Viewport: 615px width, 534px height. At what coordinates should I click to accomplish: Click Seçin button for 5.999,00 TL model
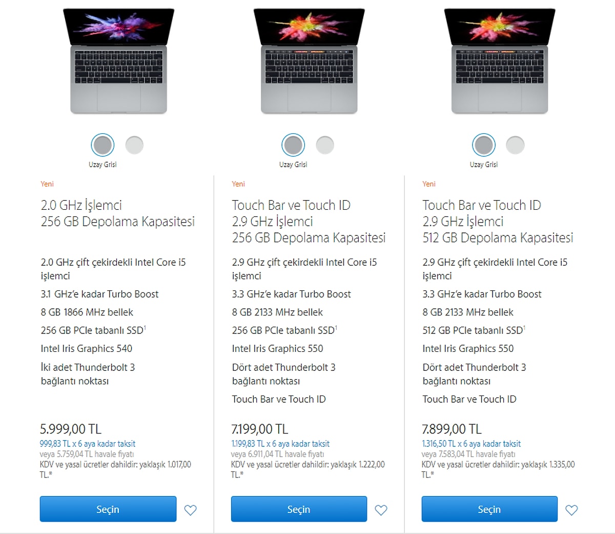108,509
